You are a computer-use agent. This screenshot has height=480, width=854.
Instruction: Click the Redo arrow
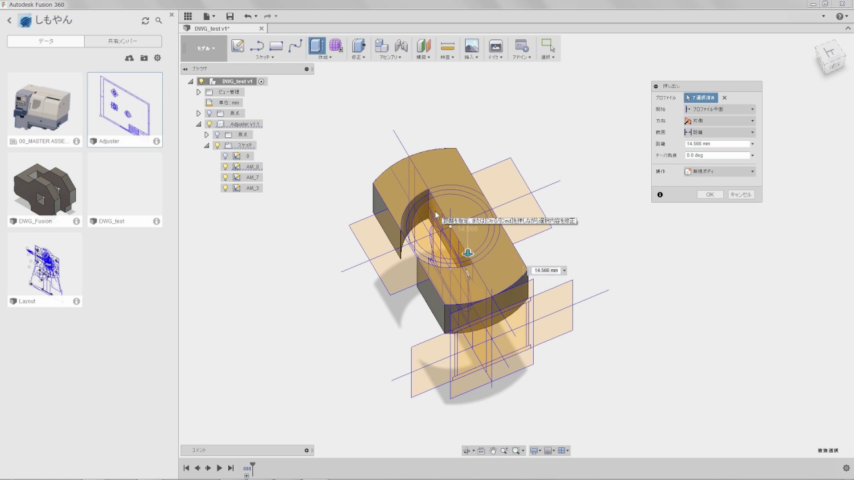coord(268,16)
